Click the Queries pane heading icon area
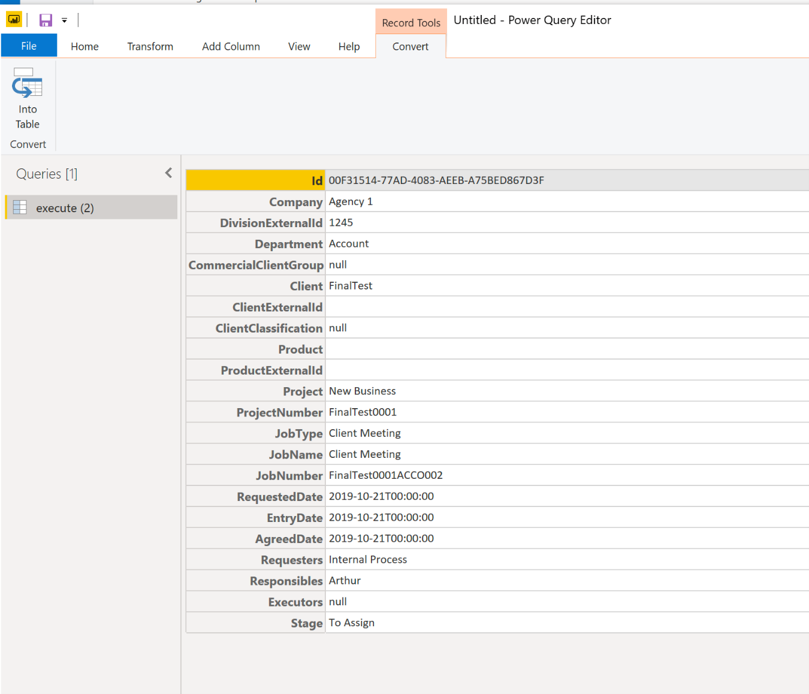Image resolution: width=809 pixels, height=694 pixels. [47, 174]
